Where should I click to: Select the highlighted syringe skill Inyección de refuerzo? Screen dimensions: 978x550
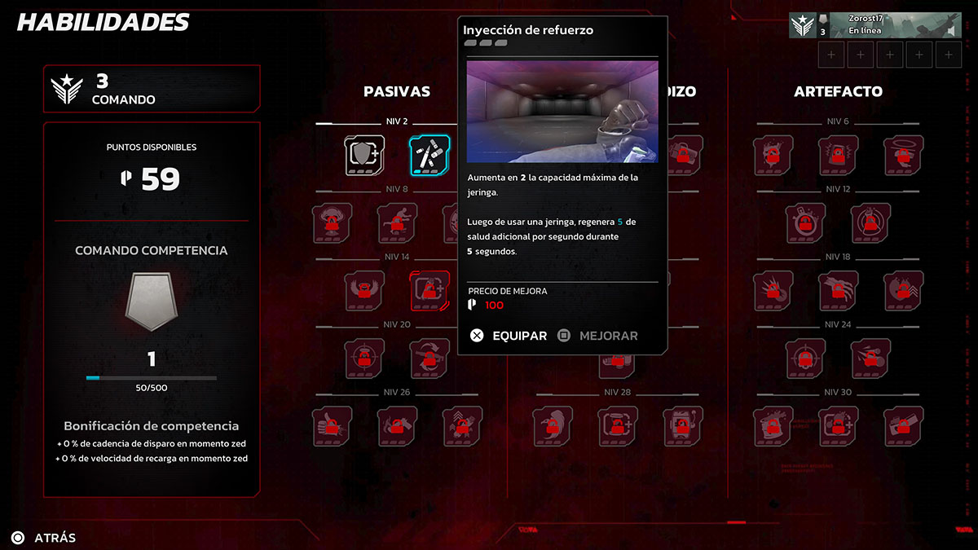[x=430, y=155]
